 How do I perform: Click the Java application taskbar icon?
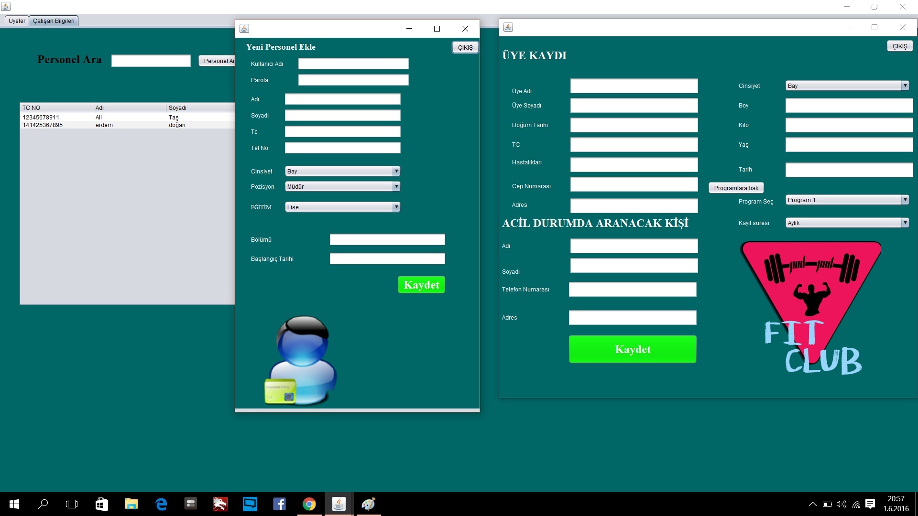pyautogui.click(x=339, y=504)
